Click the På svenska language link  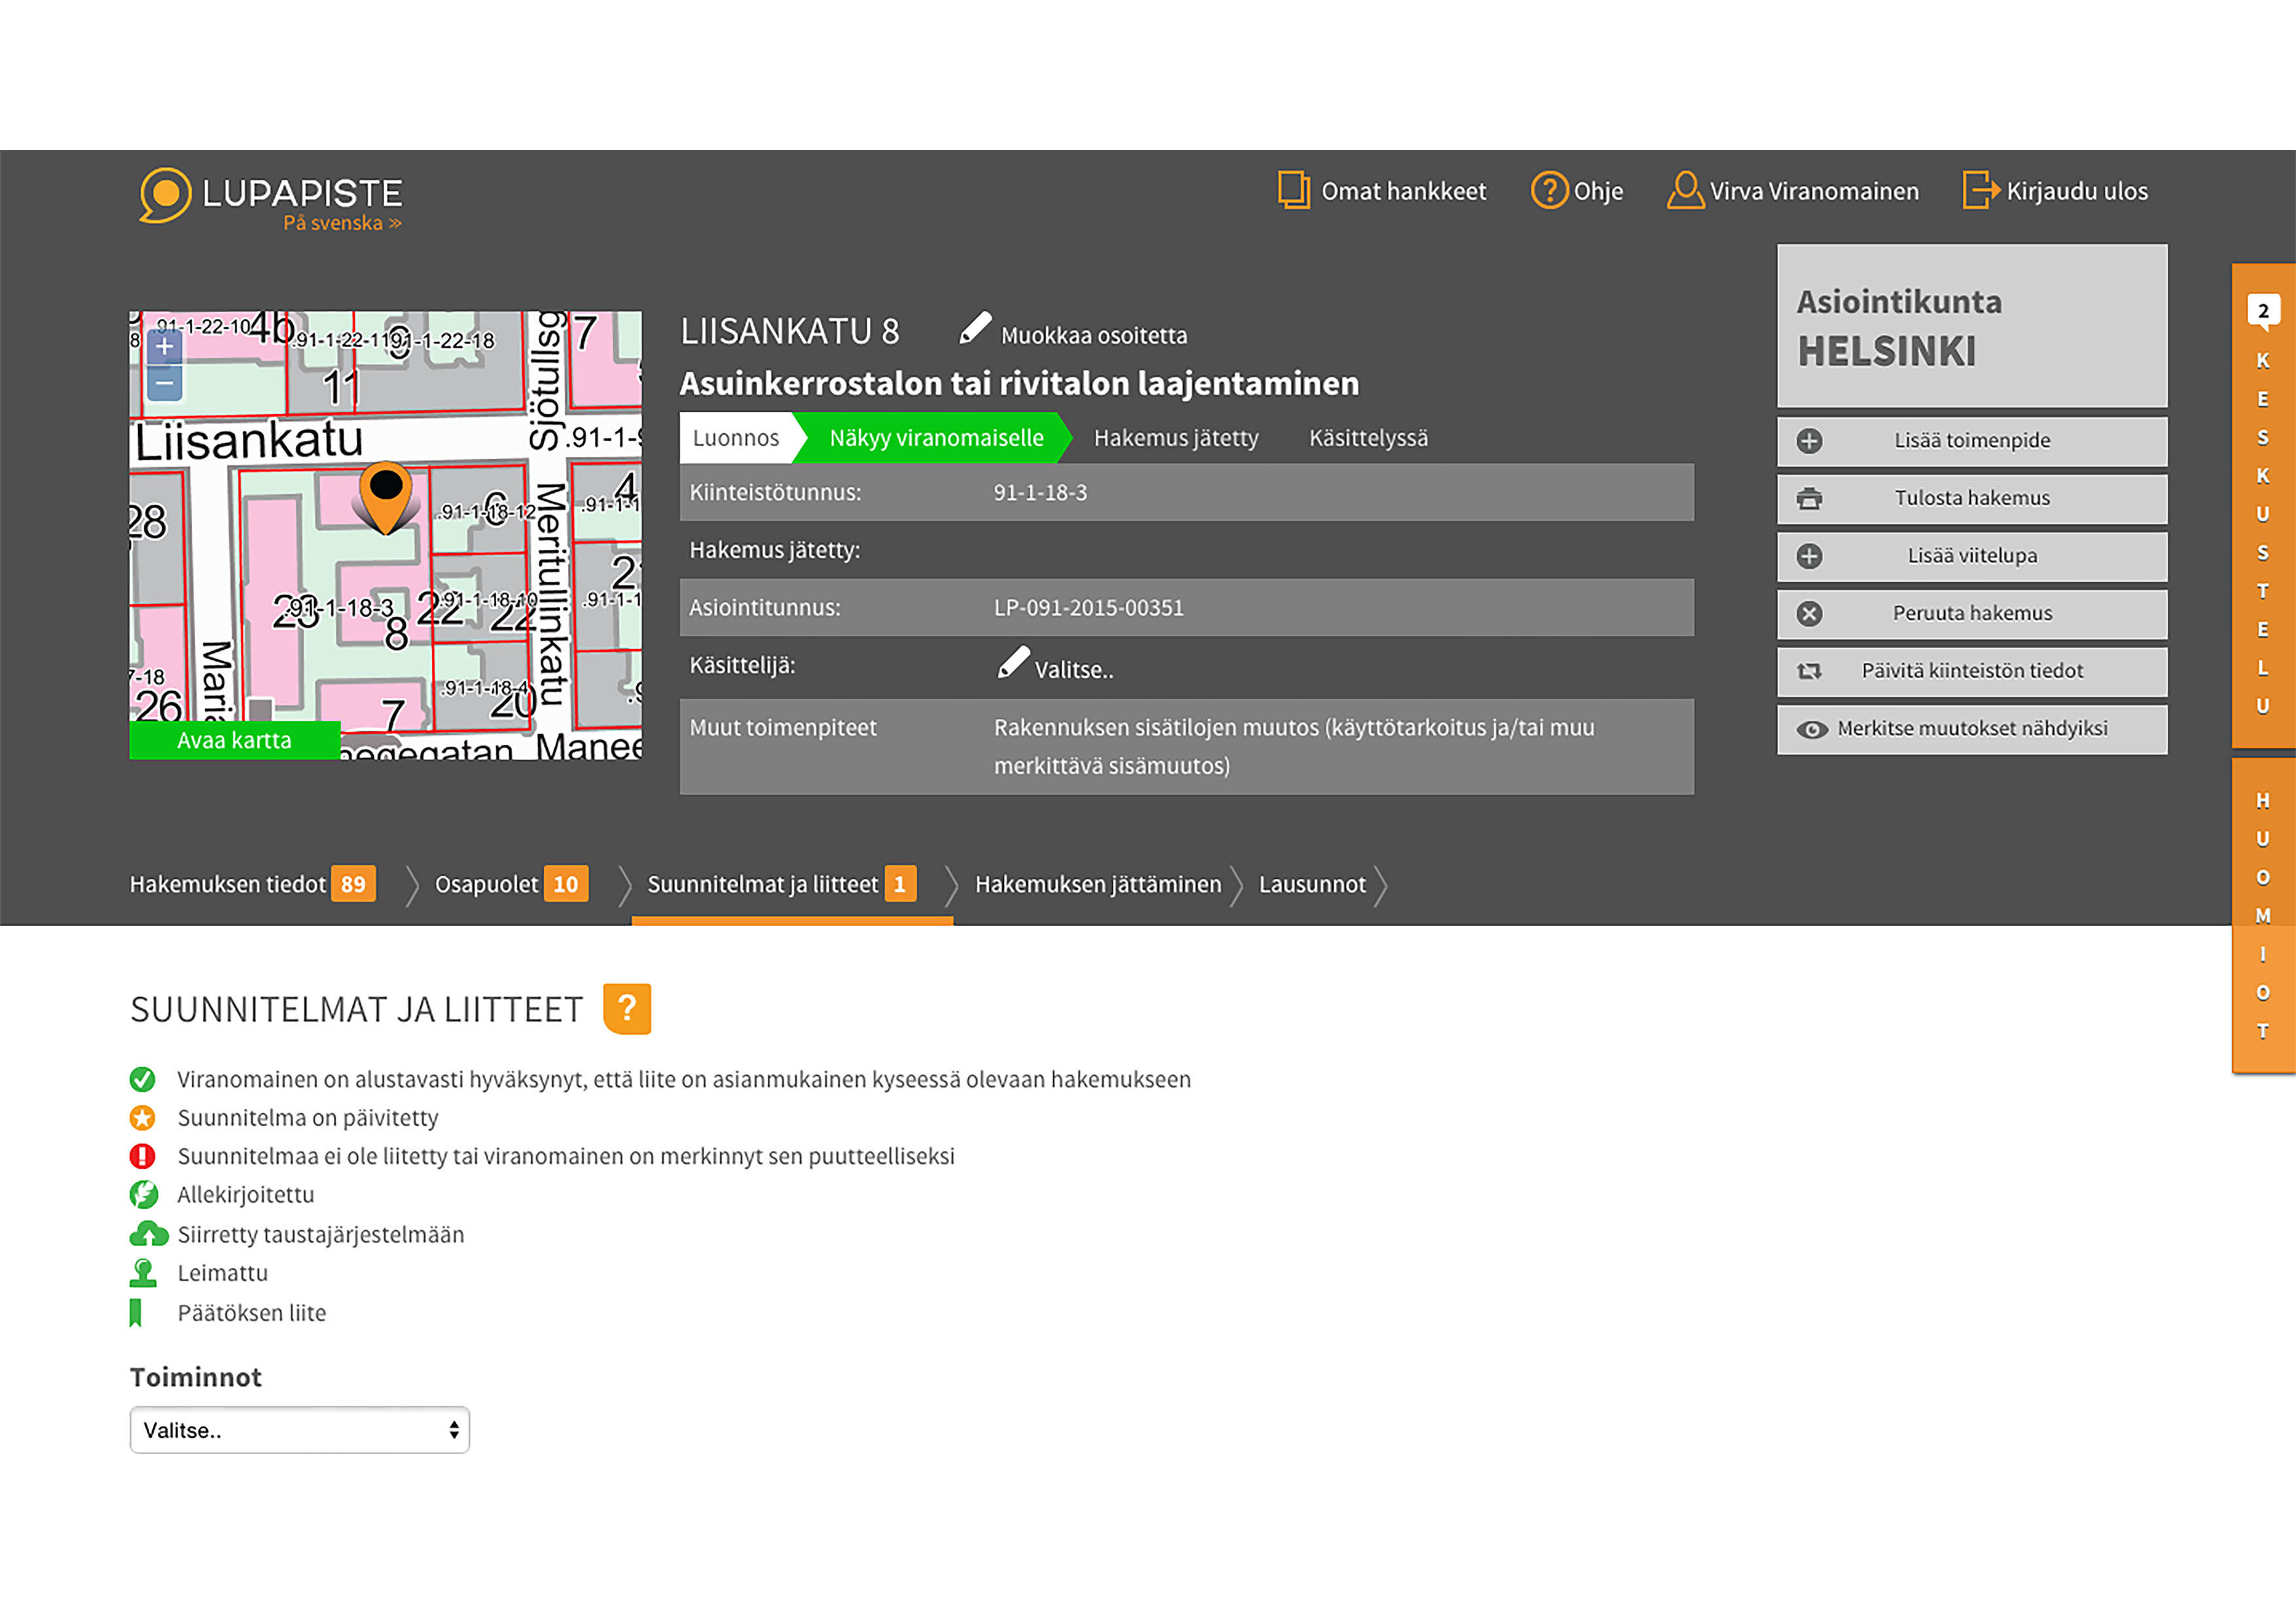click(341, 223)
